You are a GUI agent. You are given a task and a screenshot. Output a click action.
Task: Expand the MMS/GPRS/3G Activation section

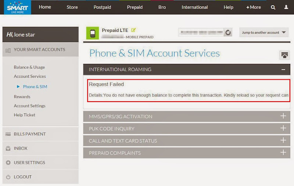[x=283, y=116]
